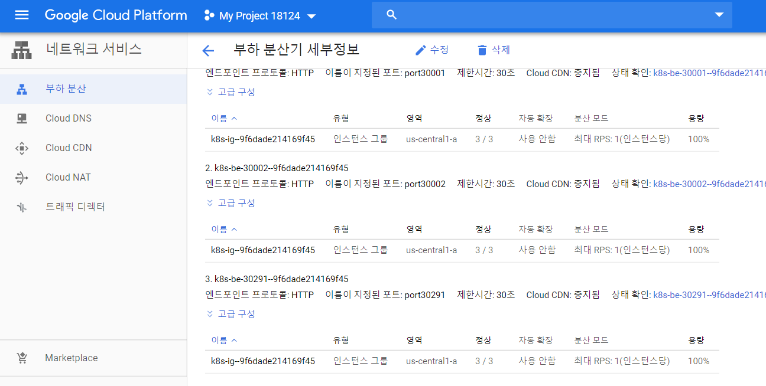
Task: Open health check link k8s-be-30291
Action: [x=709, y=295]
